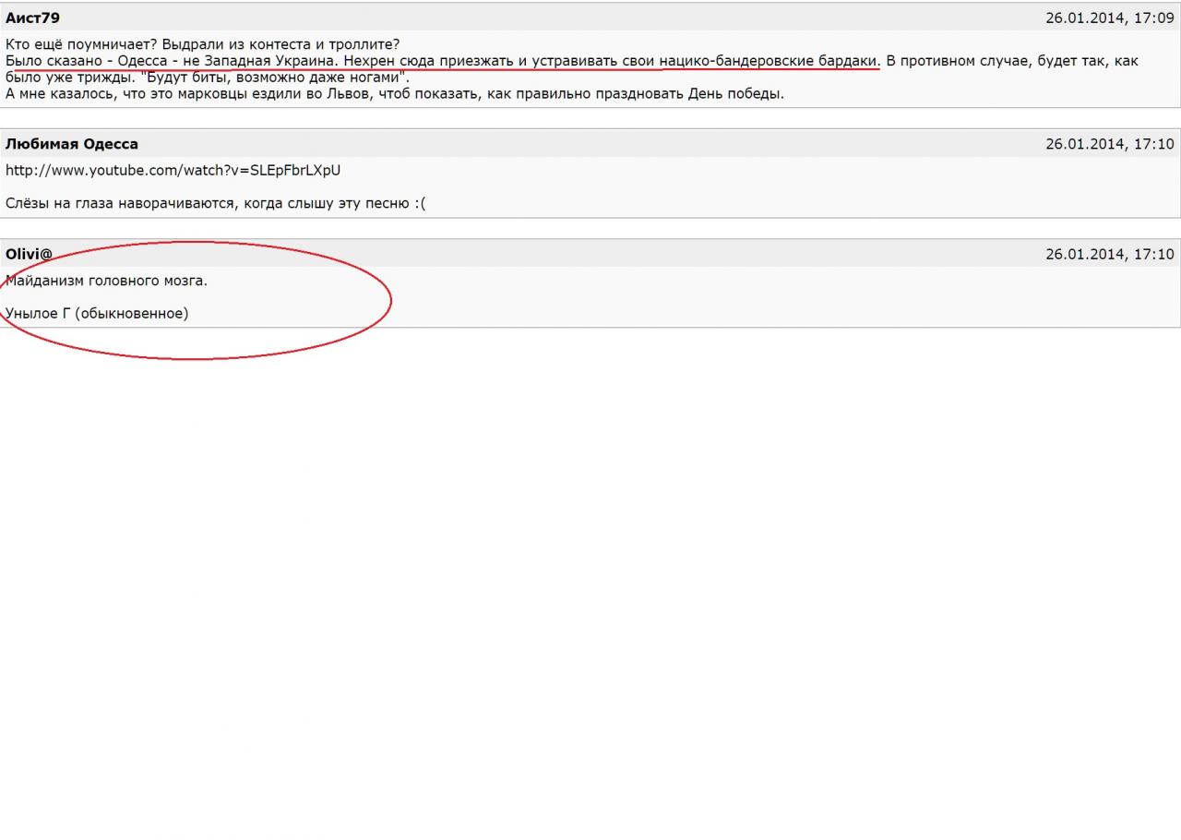Image resolution: width=1181 pixels, height=840 pixels.
Task: Click the username Аист79
Action: (x=33, y=18)
